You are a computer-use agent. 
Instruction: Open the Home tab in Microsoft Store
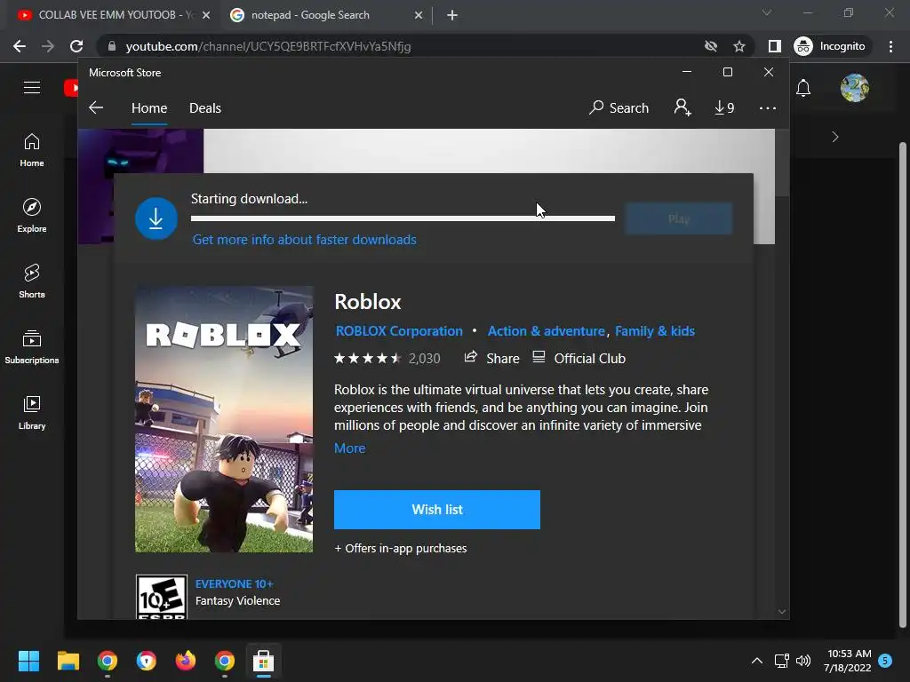coord(149,107)
